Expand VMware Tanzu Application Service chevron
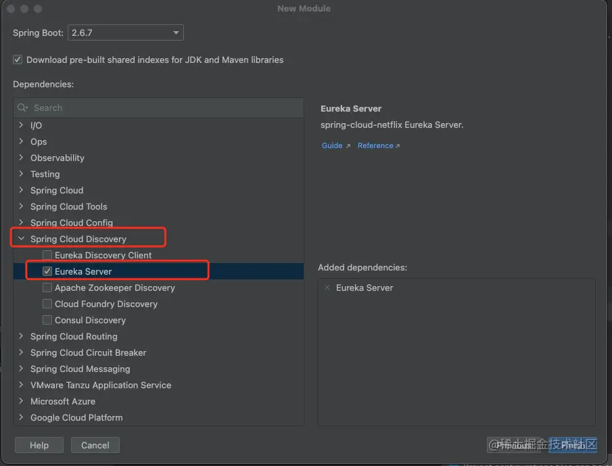This screenshot has width=612, height=466. [21, 385]
